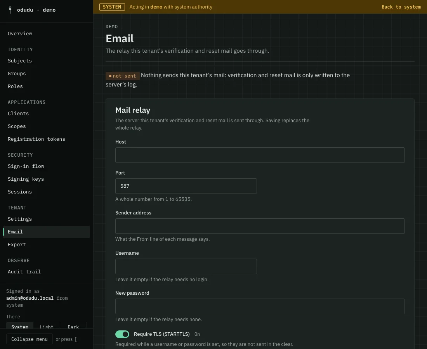The height and width of the screenshot is (349, 427).
Task: Click the 'not sent' status badge
Action: [x=123, y=76]
